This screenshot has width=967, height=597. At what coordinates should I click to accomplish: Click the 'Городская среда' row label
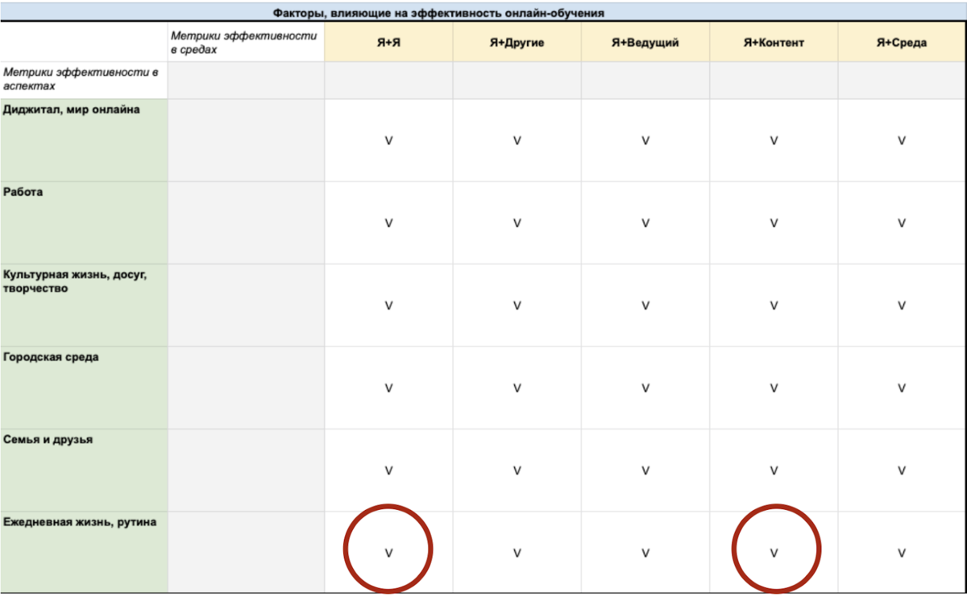coord(84,388)
